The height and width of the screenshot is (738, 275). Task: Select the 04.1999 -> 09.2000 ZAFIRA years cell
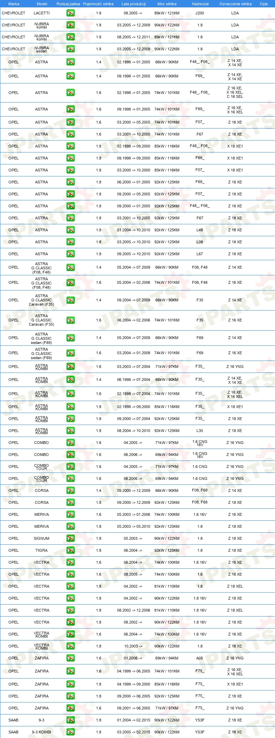pos(134,684)
